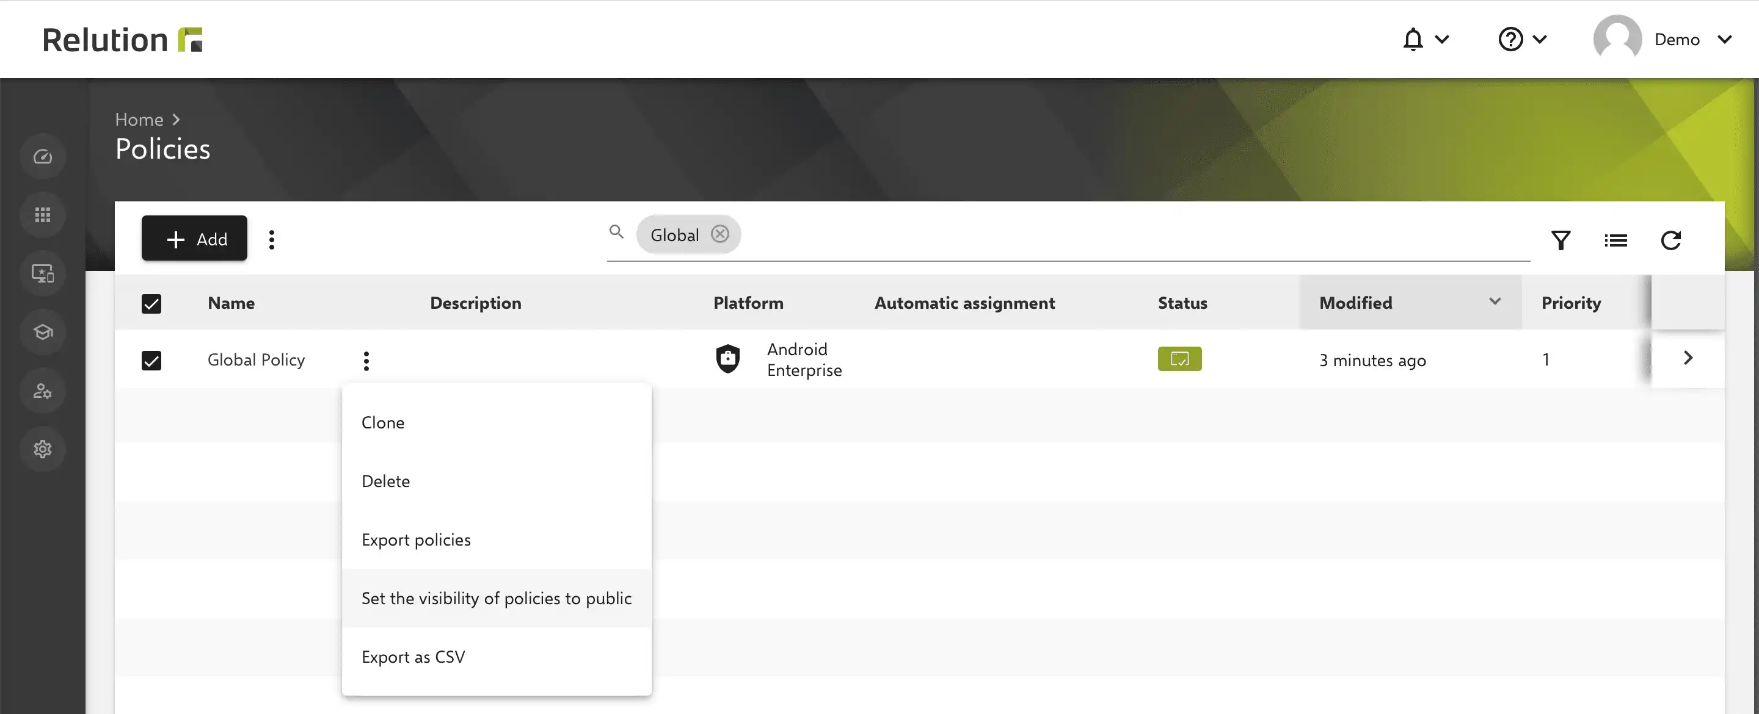Open the Demo user account dropdown
1759x714 pixels.
pyautogui.click(x=1663, y=40)
